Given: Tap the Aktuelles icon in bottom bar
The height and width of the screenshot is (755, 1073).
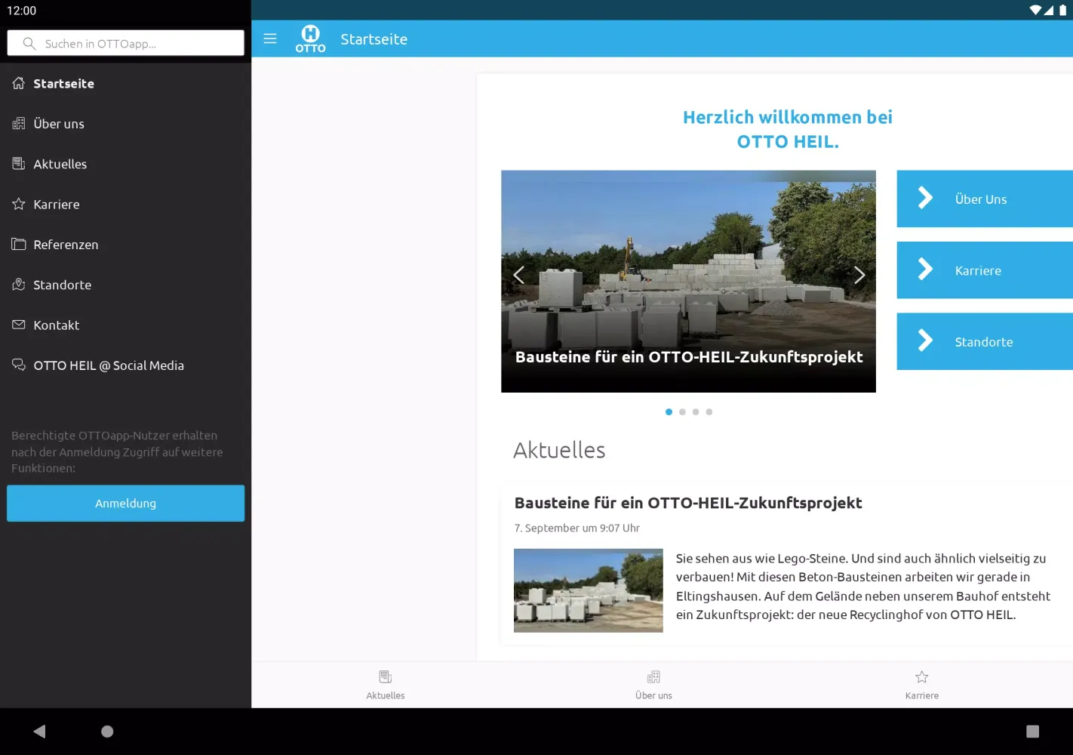Looking at the screenshot, I should point(386,676).
